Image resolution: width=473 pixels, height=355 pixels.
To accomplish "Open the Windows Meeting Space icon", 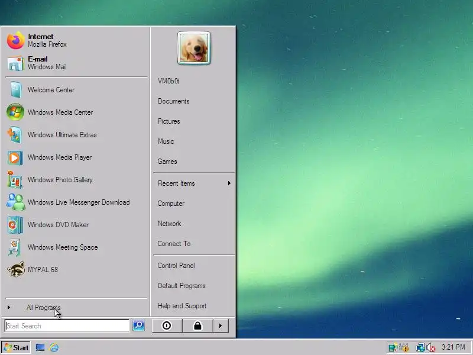I will point(15,247).
